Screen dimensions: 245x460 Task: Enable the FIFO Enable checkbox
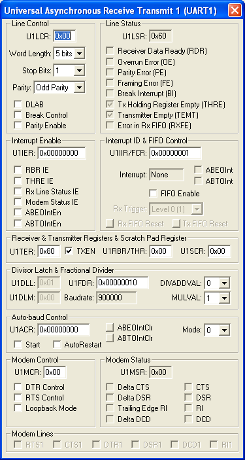click(153, 194)
